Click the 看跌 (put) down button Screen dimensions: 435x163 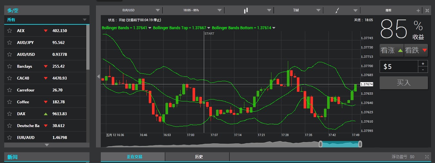pyautogui.click(x=416, y=50)
